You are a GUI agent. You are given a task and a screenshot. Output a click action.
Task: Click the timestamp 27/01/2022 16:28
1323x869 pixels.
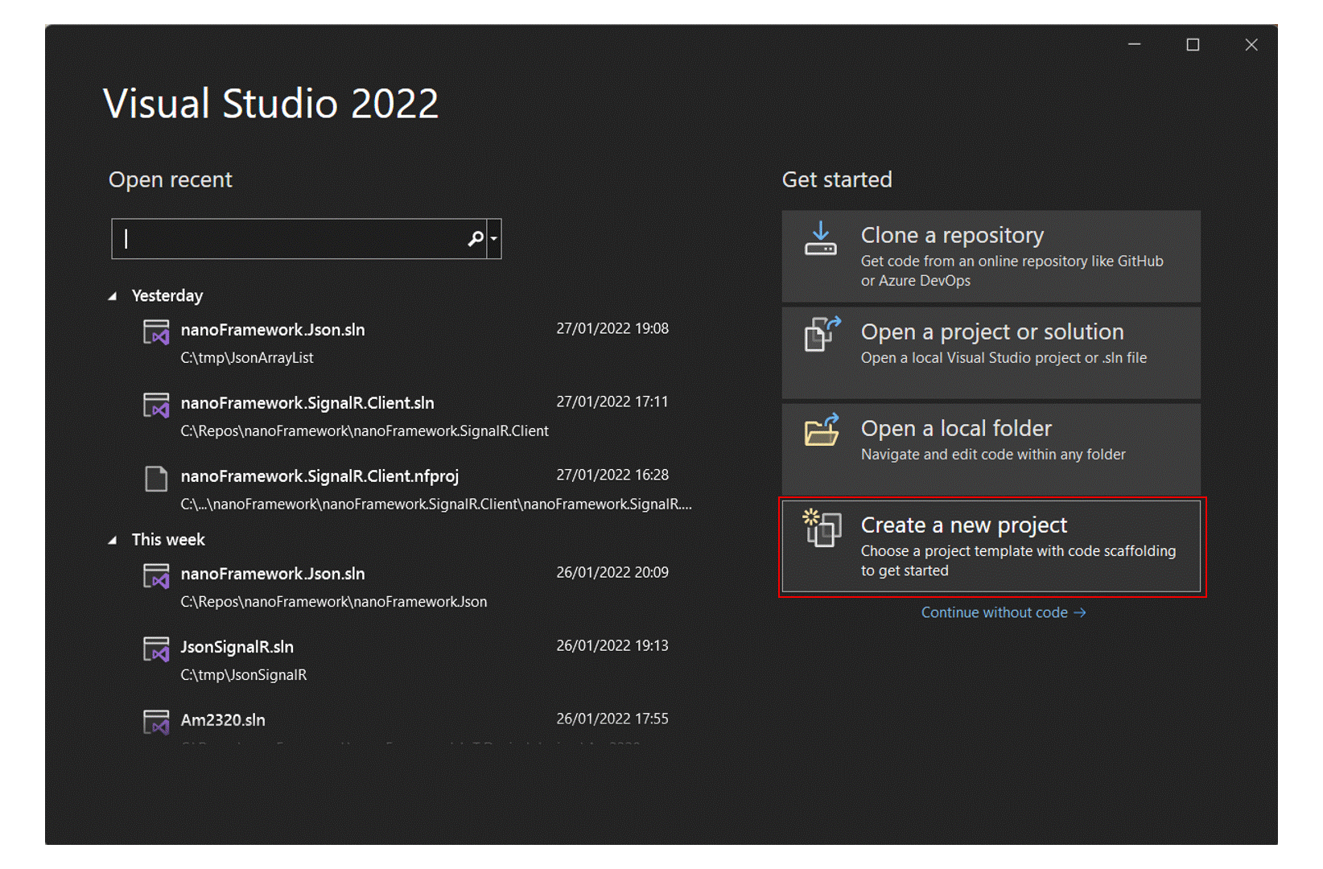(612, 475)
